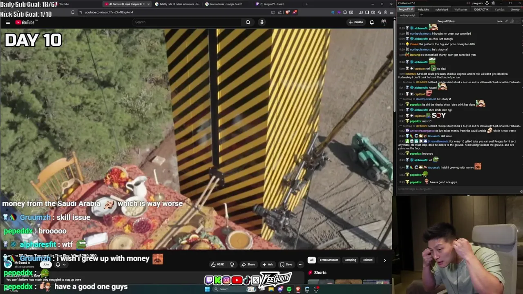Open Discord from the taskbar
The height and width of the screenshot is (294, 523).
pyautogui.click(x=280, y=289)
